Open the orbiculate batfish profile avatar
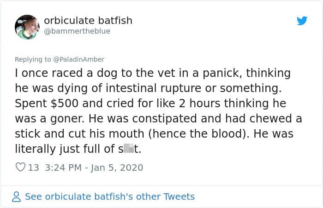323x208 pixels. pos(27,27)
